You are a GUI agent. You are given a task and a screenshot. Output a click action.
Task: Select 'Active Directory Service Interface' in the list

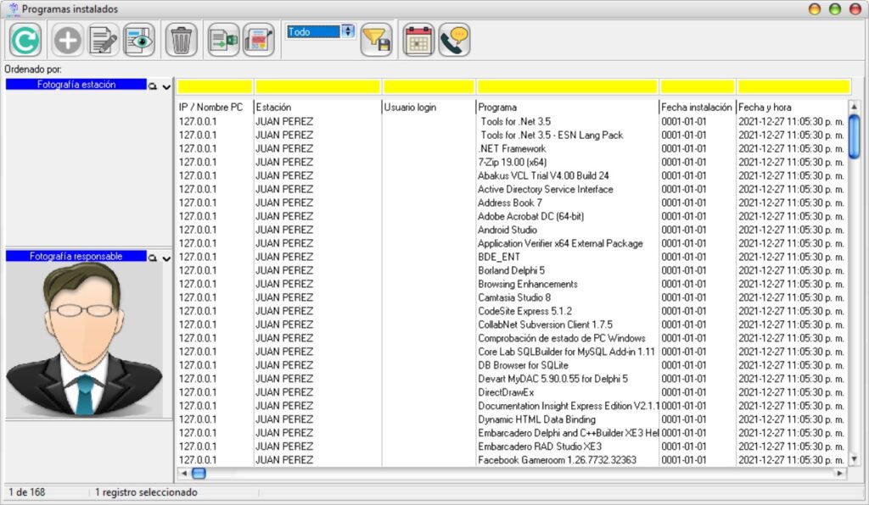coord(512,189)
